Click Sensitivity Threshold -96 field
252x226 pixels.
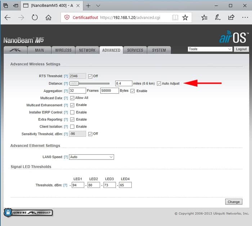tap(77, 134)
